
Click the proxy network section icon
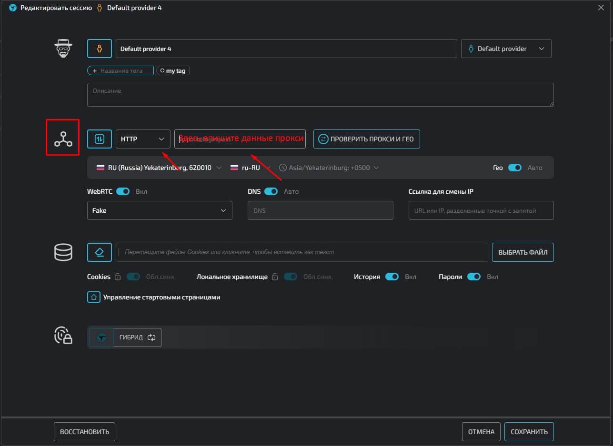pyautogui.click(x=63, y=138)
